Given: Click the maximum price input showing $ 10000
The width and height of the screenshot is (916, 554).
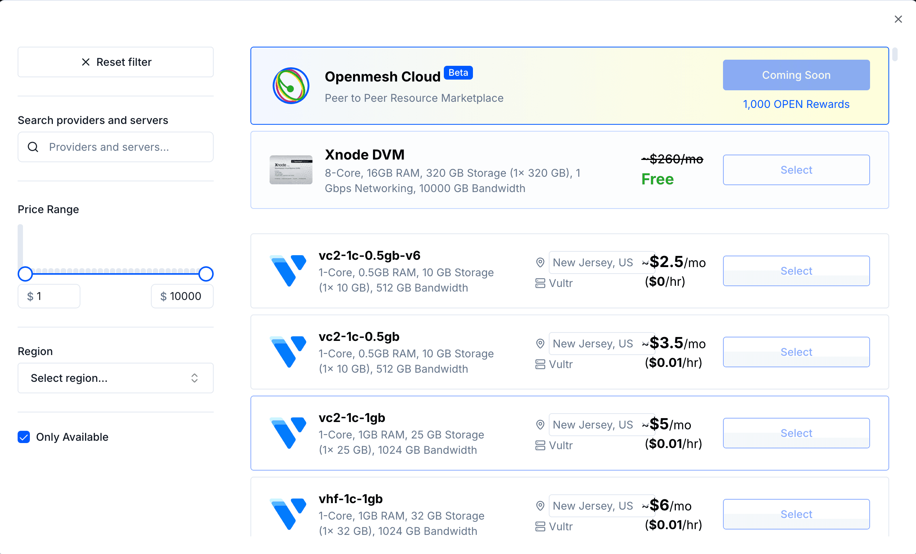Looking at the screenshot, I should click(182, 296).
